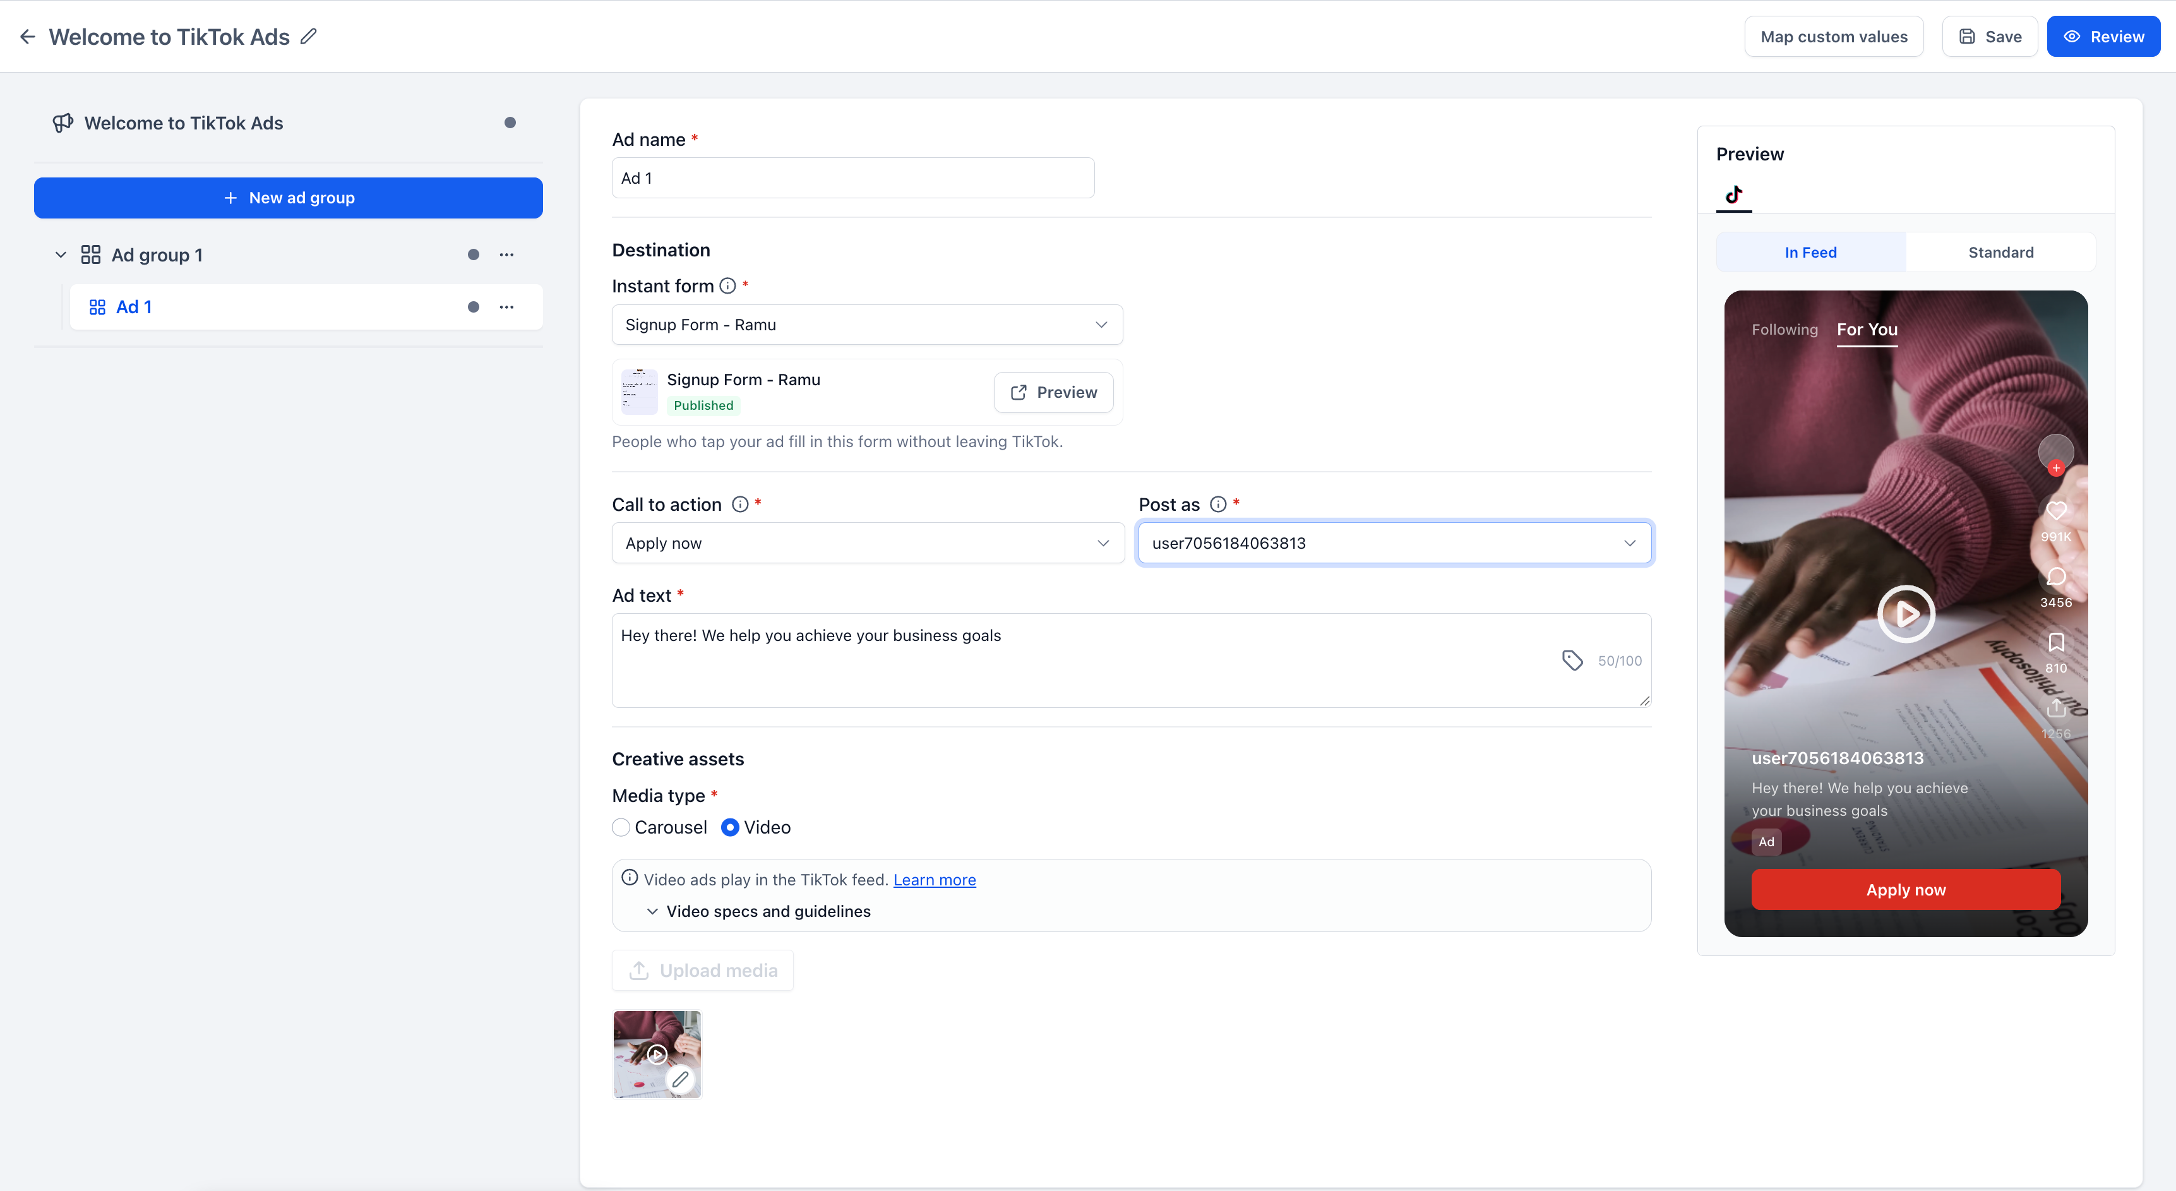Click into Ad name input field
2176x1191 pixels.
click(x=853, y=178)
